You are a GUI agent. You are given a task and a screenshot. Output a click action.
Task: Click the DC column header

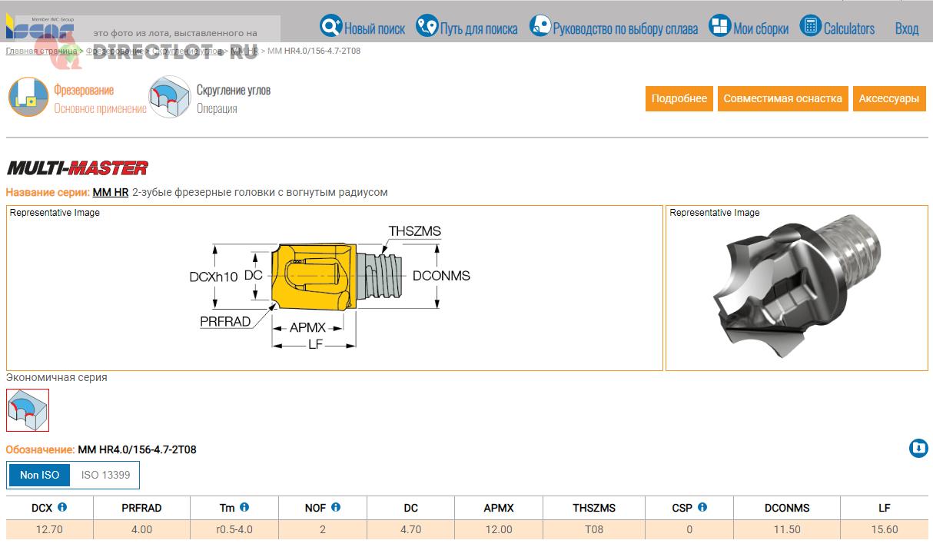click(x=411, y=508)
